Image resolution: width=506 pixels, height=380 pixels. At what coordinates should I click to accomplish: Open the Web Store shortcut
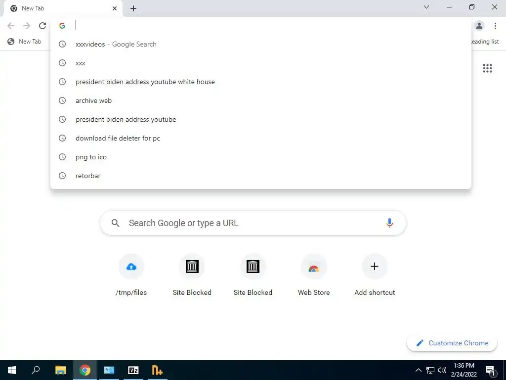(314, 275)
